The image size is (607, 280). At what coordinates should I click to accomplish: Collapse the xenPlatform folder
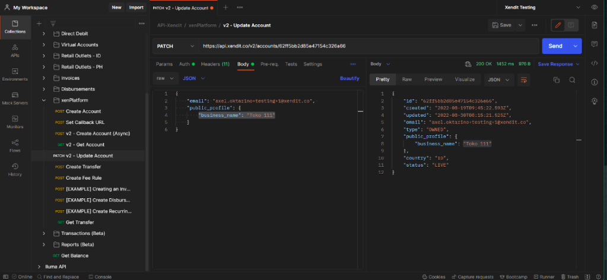(43, 100)
